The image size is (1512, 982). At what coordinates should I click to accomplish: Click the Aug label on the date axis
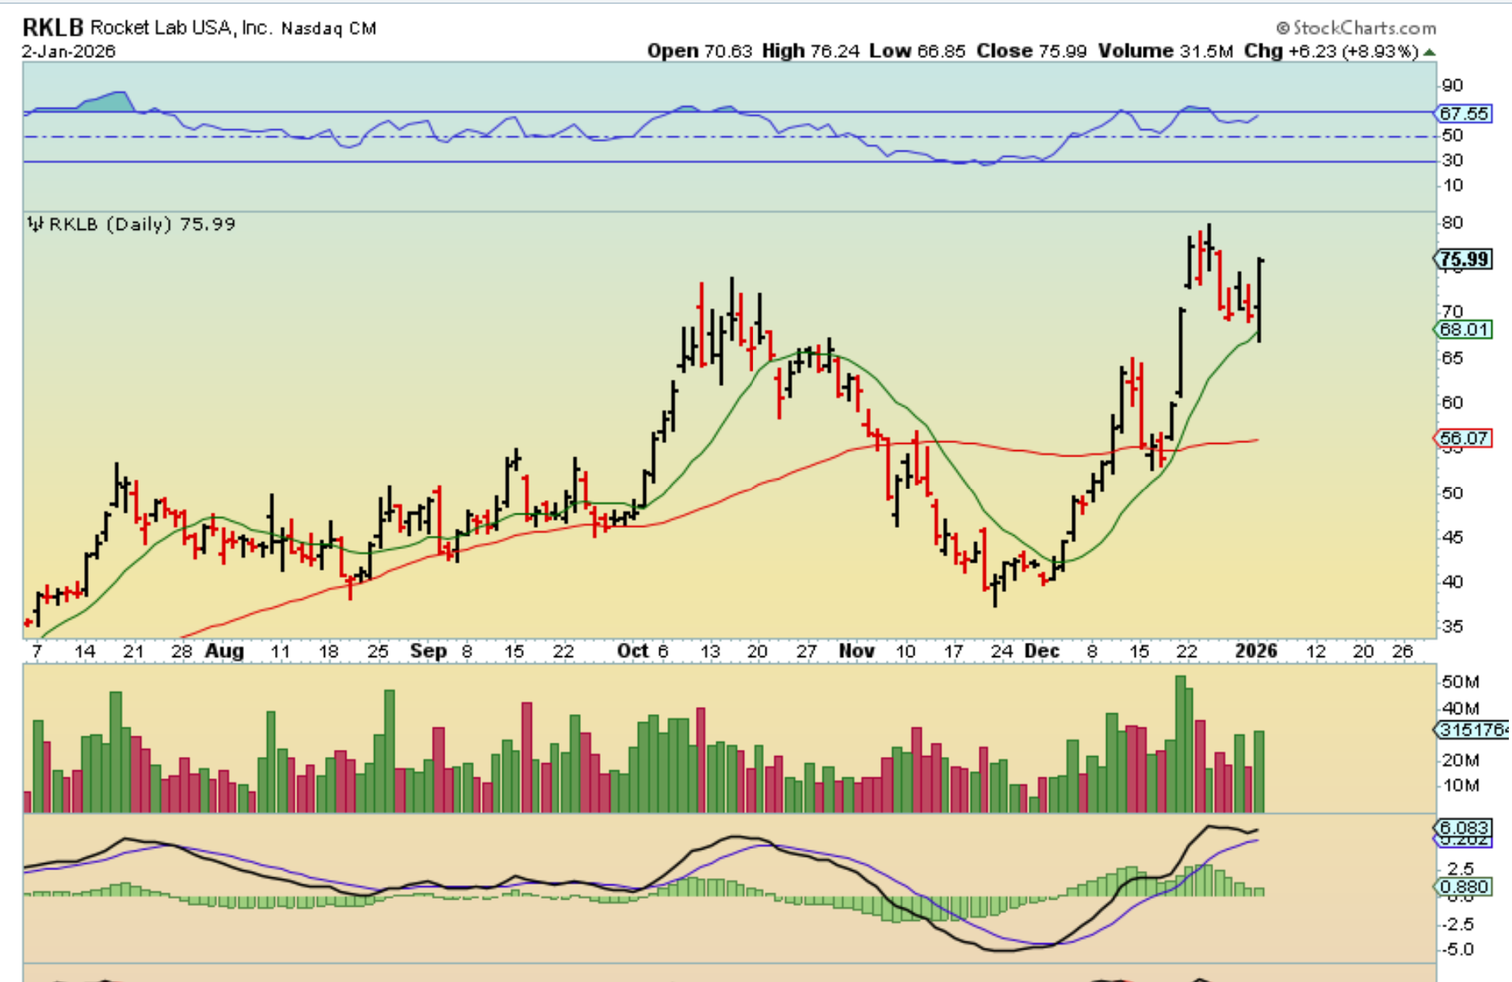(224, 651)
